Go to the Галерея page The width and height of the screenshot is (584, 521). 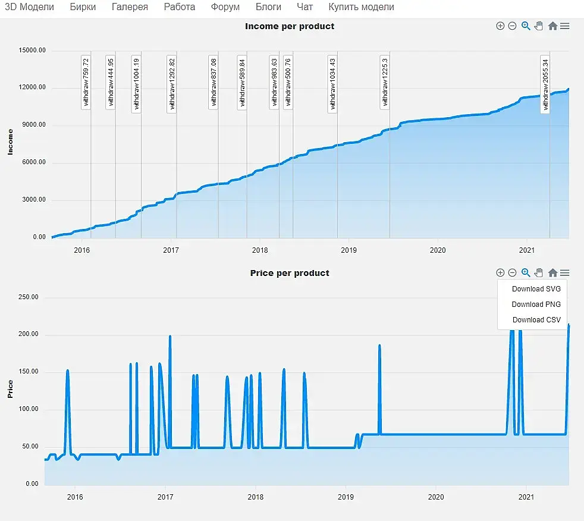130,7
